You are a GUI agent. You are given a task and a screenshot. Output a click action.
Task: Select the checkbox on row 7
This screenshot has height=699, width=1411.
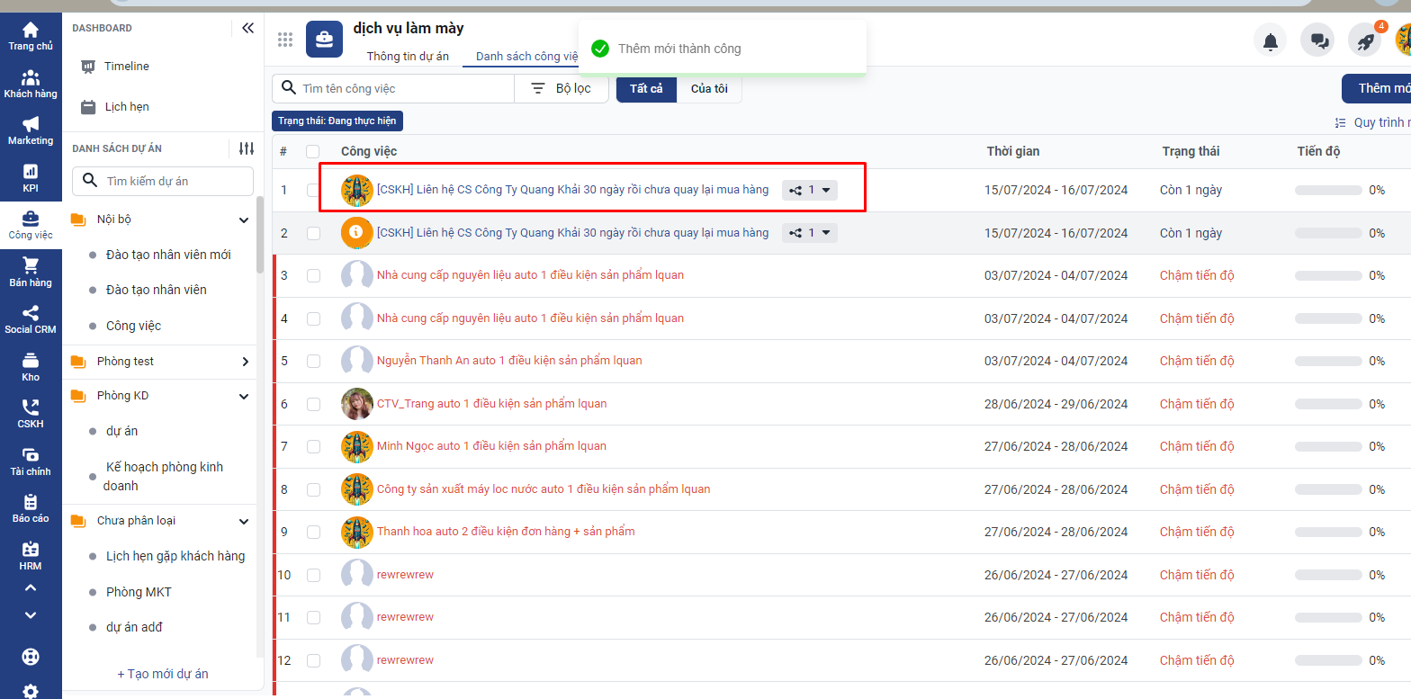coord(313,446)
